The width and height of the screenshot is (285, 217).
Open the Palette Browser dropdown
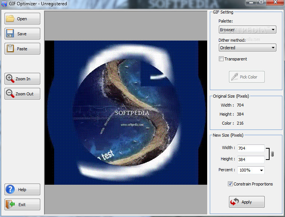click(247, 30)
